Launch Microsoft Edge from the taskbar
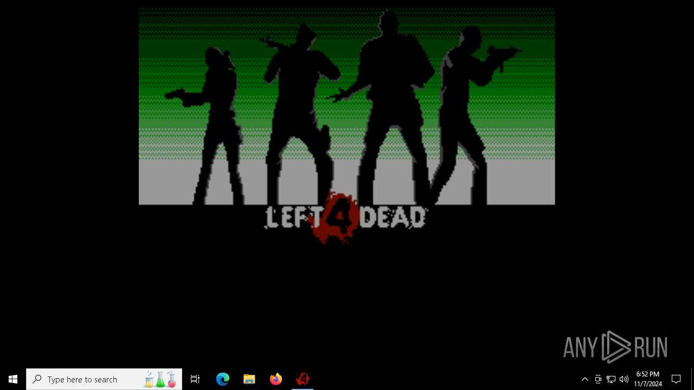Image resolution: width=694 pixels, height=390 pixels. (x=223, y=379)
